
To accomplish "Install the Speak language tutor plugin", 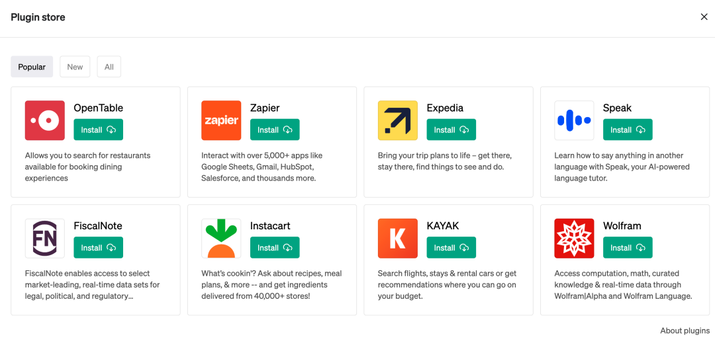I will (628, 130).
